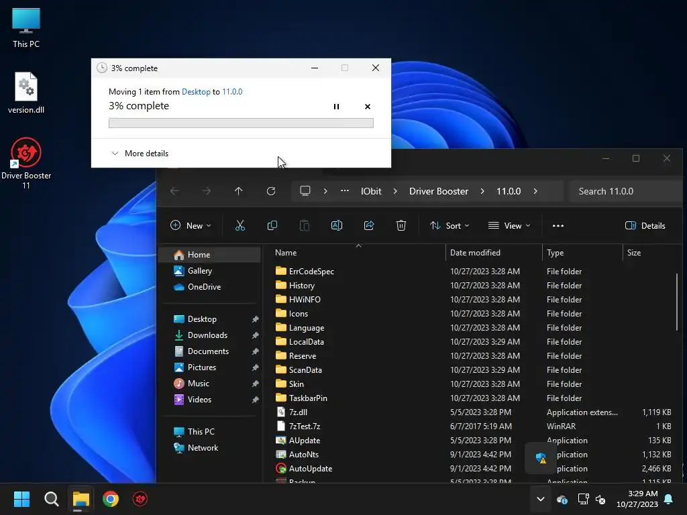The image size is (687, 515).
Task: Click the OneDrive cloud tray icon
Action: click(562, 499)
